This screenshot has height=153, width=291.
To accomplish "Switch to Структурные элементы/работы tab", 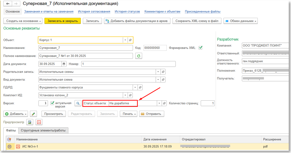I will pos(43,131).
